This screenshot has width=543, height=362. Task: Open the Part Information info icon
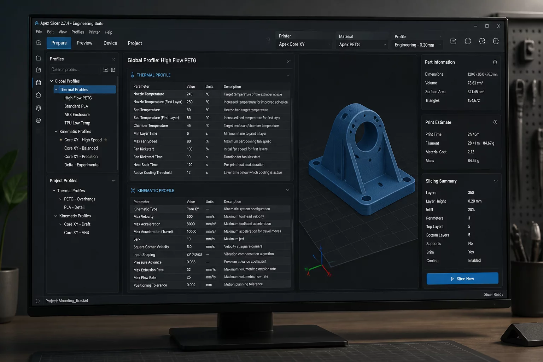pyautogui.click(x=495, y=62)
